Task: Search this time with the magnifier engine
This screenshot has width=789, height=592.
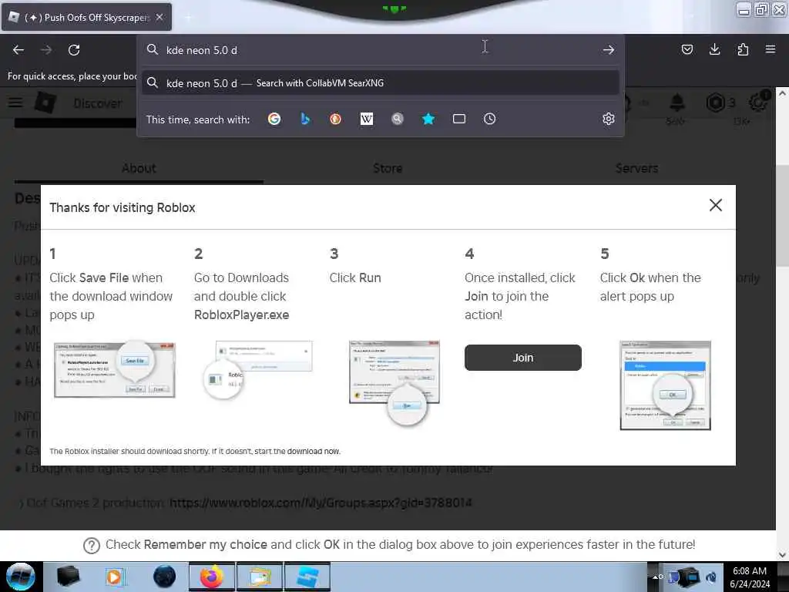Action: tap(398, 119)
